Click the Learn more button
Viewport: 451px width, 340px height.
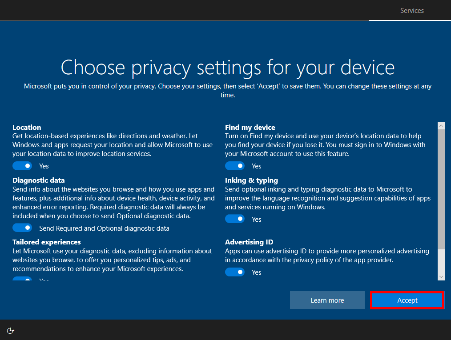pos(327,300)
